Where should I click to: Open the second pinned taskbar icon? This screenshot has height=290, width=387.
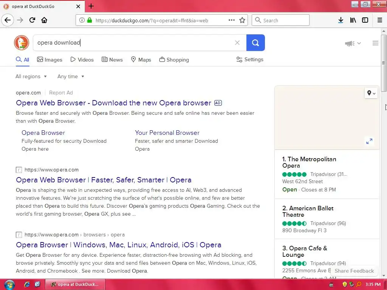(37, 284)
